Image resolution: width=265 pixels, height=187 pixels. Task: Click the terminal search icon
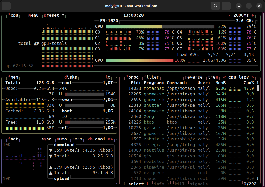click(x=216, y=6)
